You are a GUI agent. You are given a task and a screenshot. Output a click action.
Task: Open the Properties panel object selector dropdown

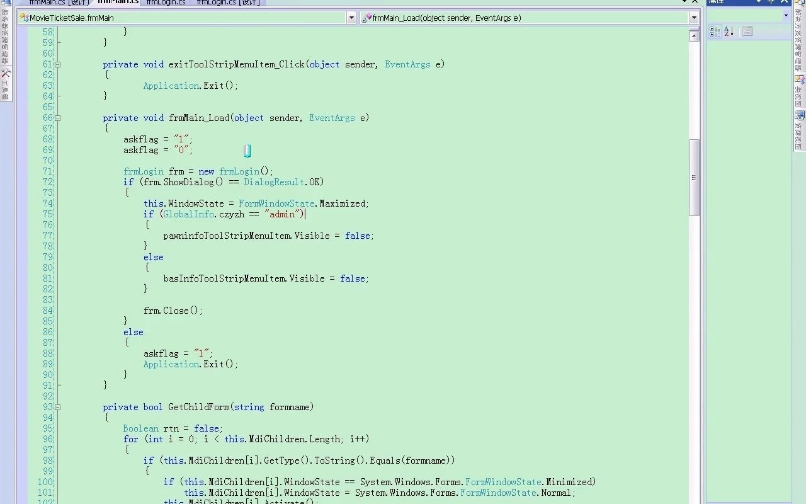click(786, 16)
